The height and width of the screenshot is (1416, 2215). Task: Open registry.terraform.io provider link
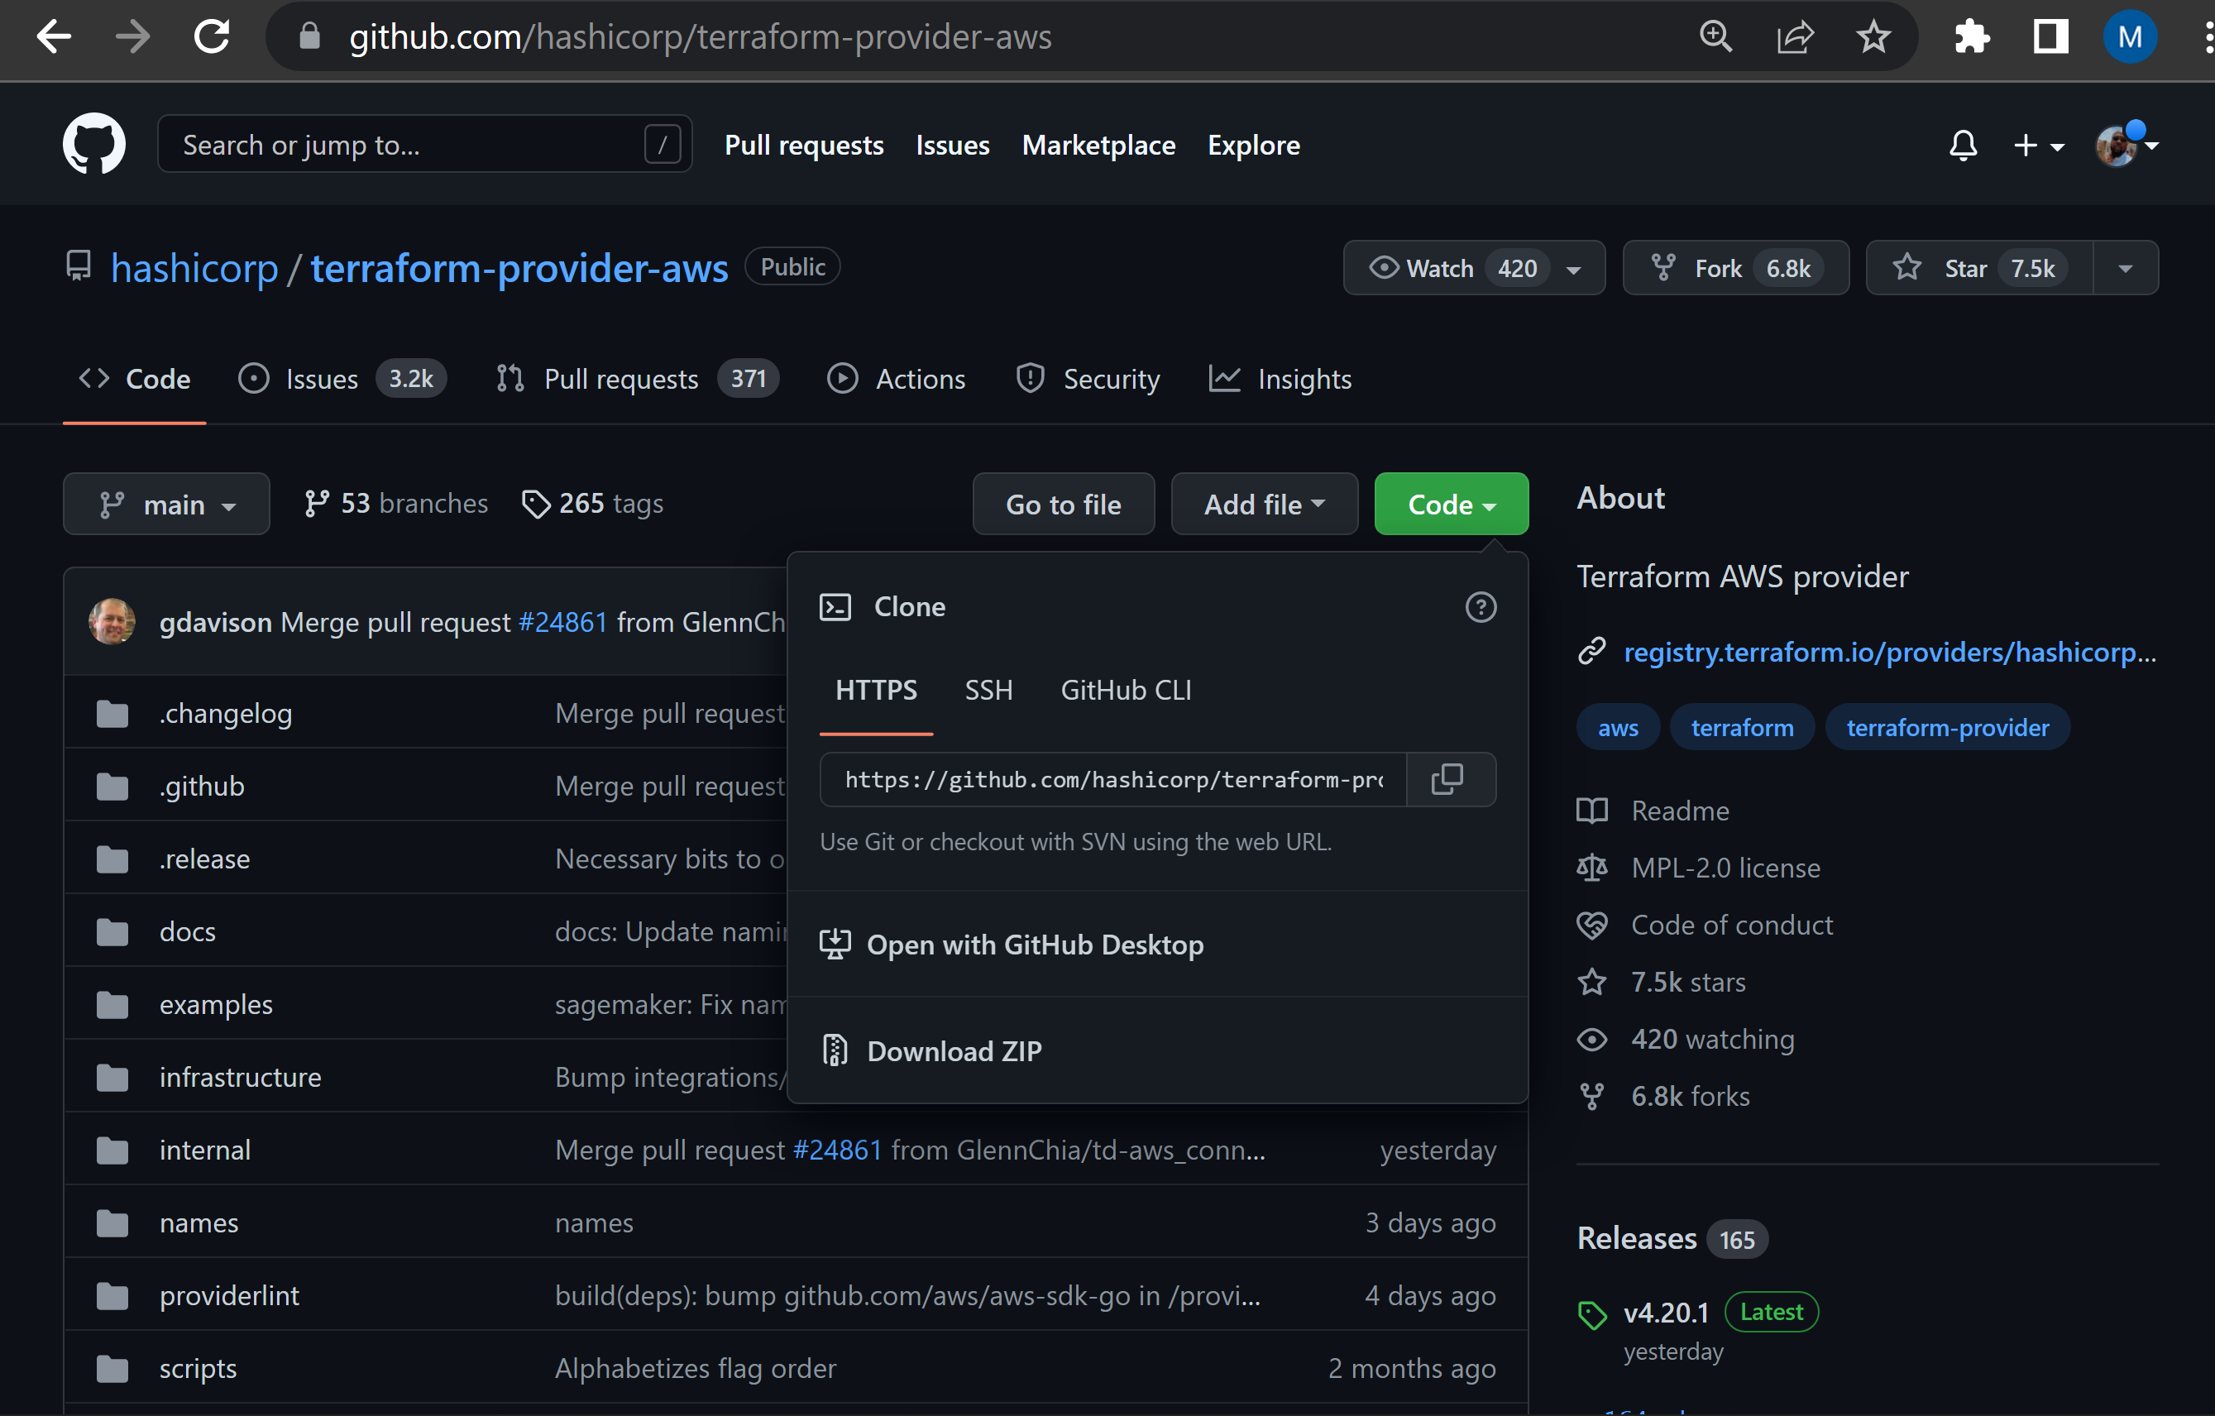coord(1889,652)
